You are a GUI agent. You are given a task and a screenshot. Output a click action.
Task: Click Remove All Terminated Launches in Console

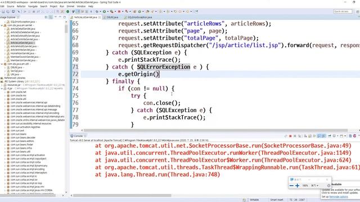click(299, 136)
